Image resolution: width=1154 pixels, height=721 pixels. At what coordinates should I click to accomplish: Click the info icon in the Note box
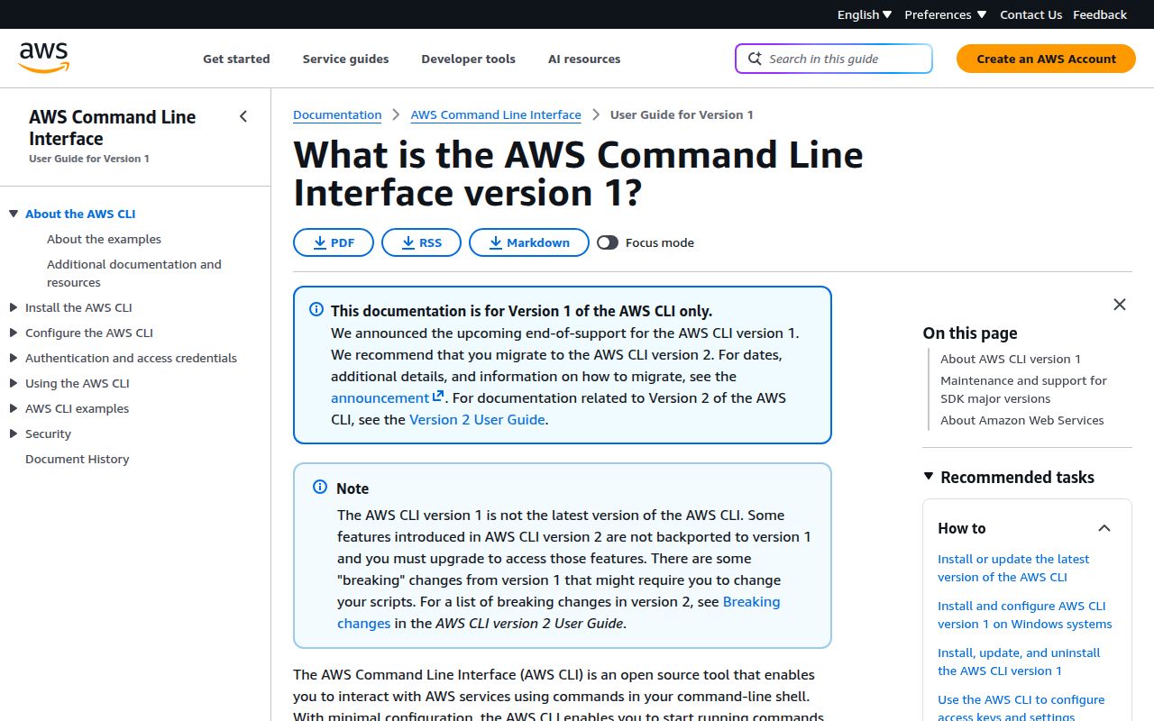click(x=320, y=487)
